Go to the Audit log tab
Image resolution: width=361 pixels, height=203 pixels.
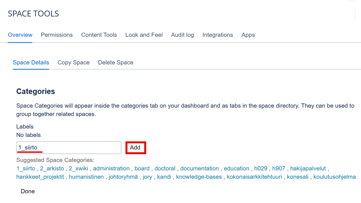coord(183,35)
